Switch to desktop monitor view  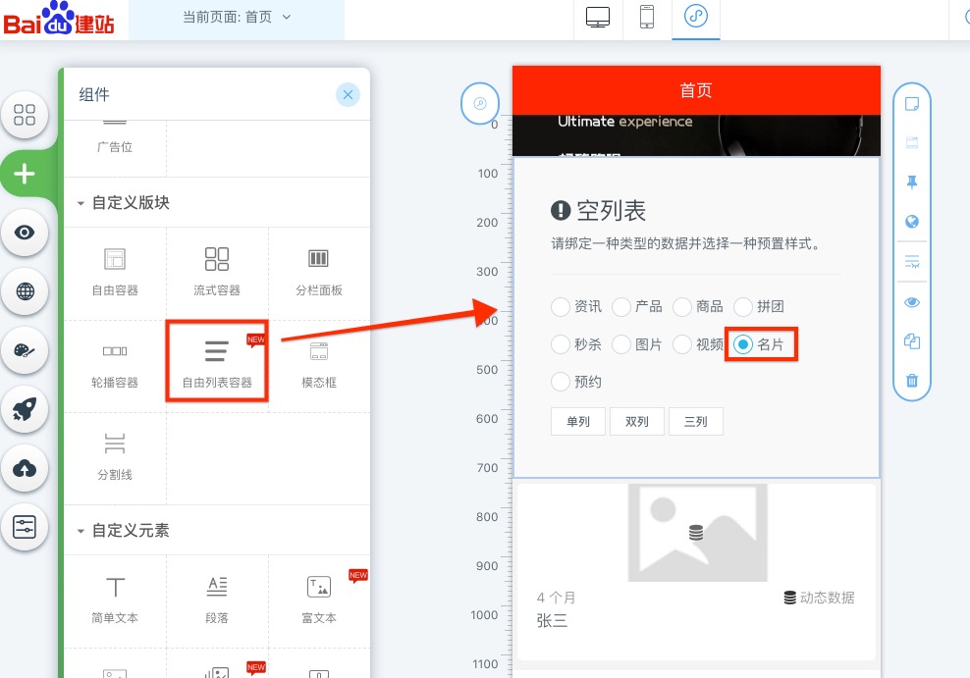pyautogui.click(x=598, y=18)
